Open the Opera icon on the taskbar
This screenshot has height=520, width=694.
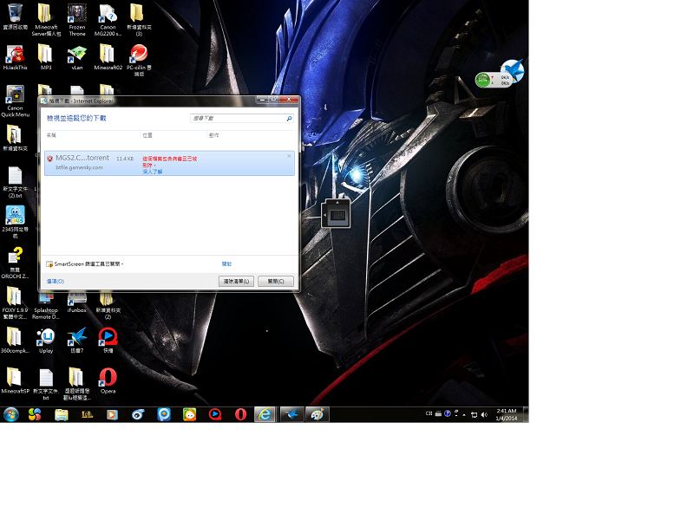point(241,415)
